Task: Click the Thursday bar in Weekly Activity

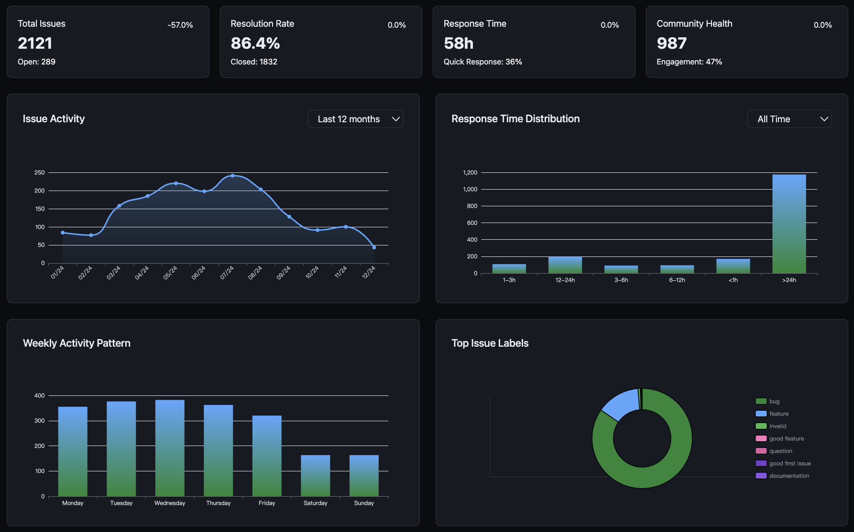Action: point(219,450)
